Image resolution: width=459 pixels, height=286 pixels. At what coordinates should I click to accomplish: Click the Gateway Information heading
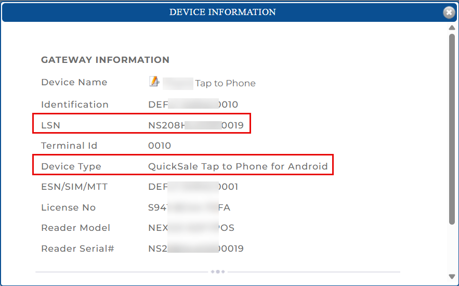click(105, 60)
